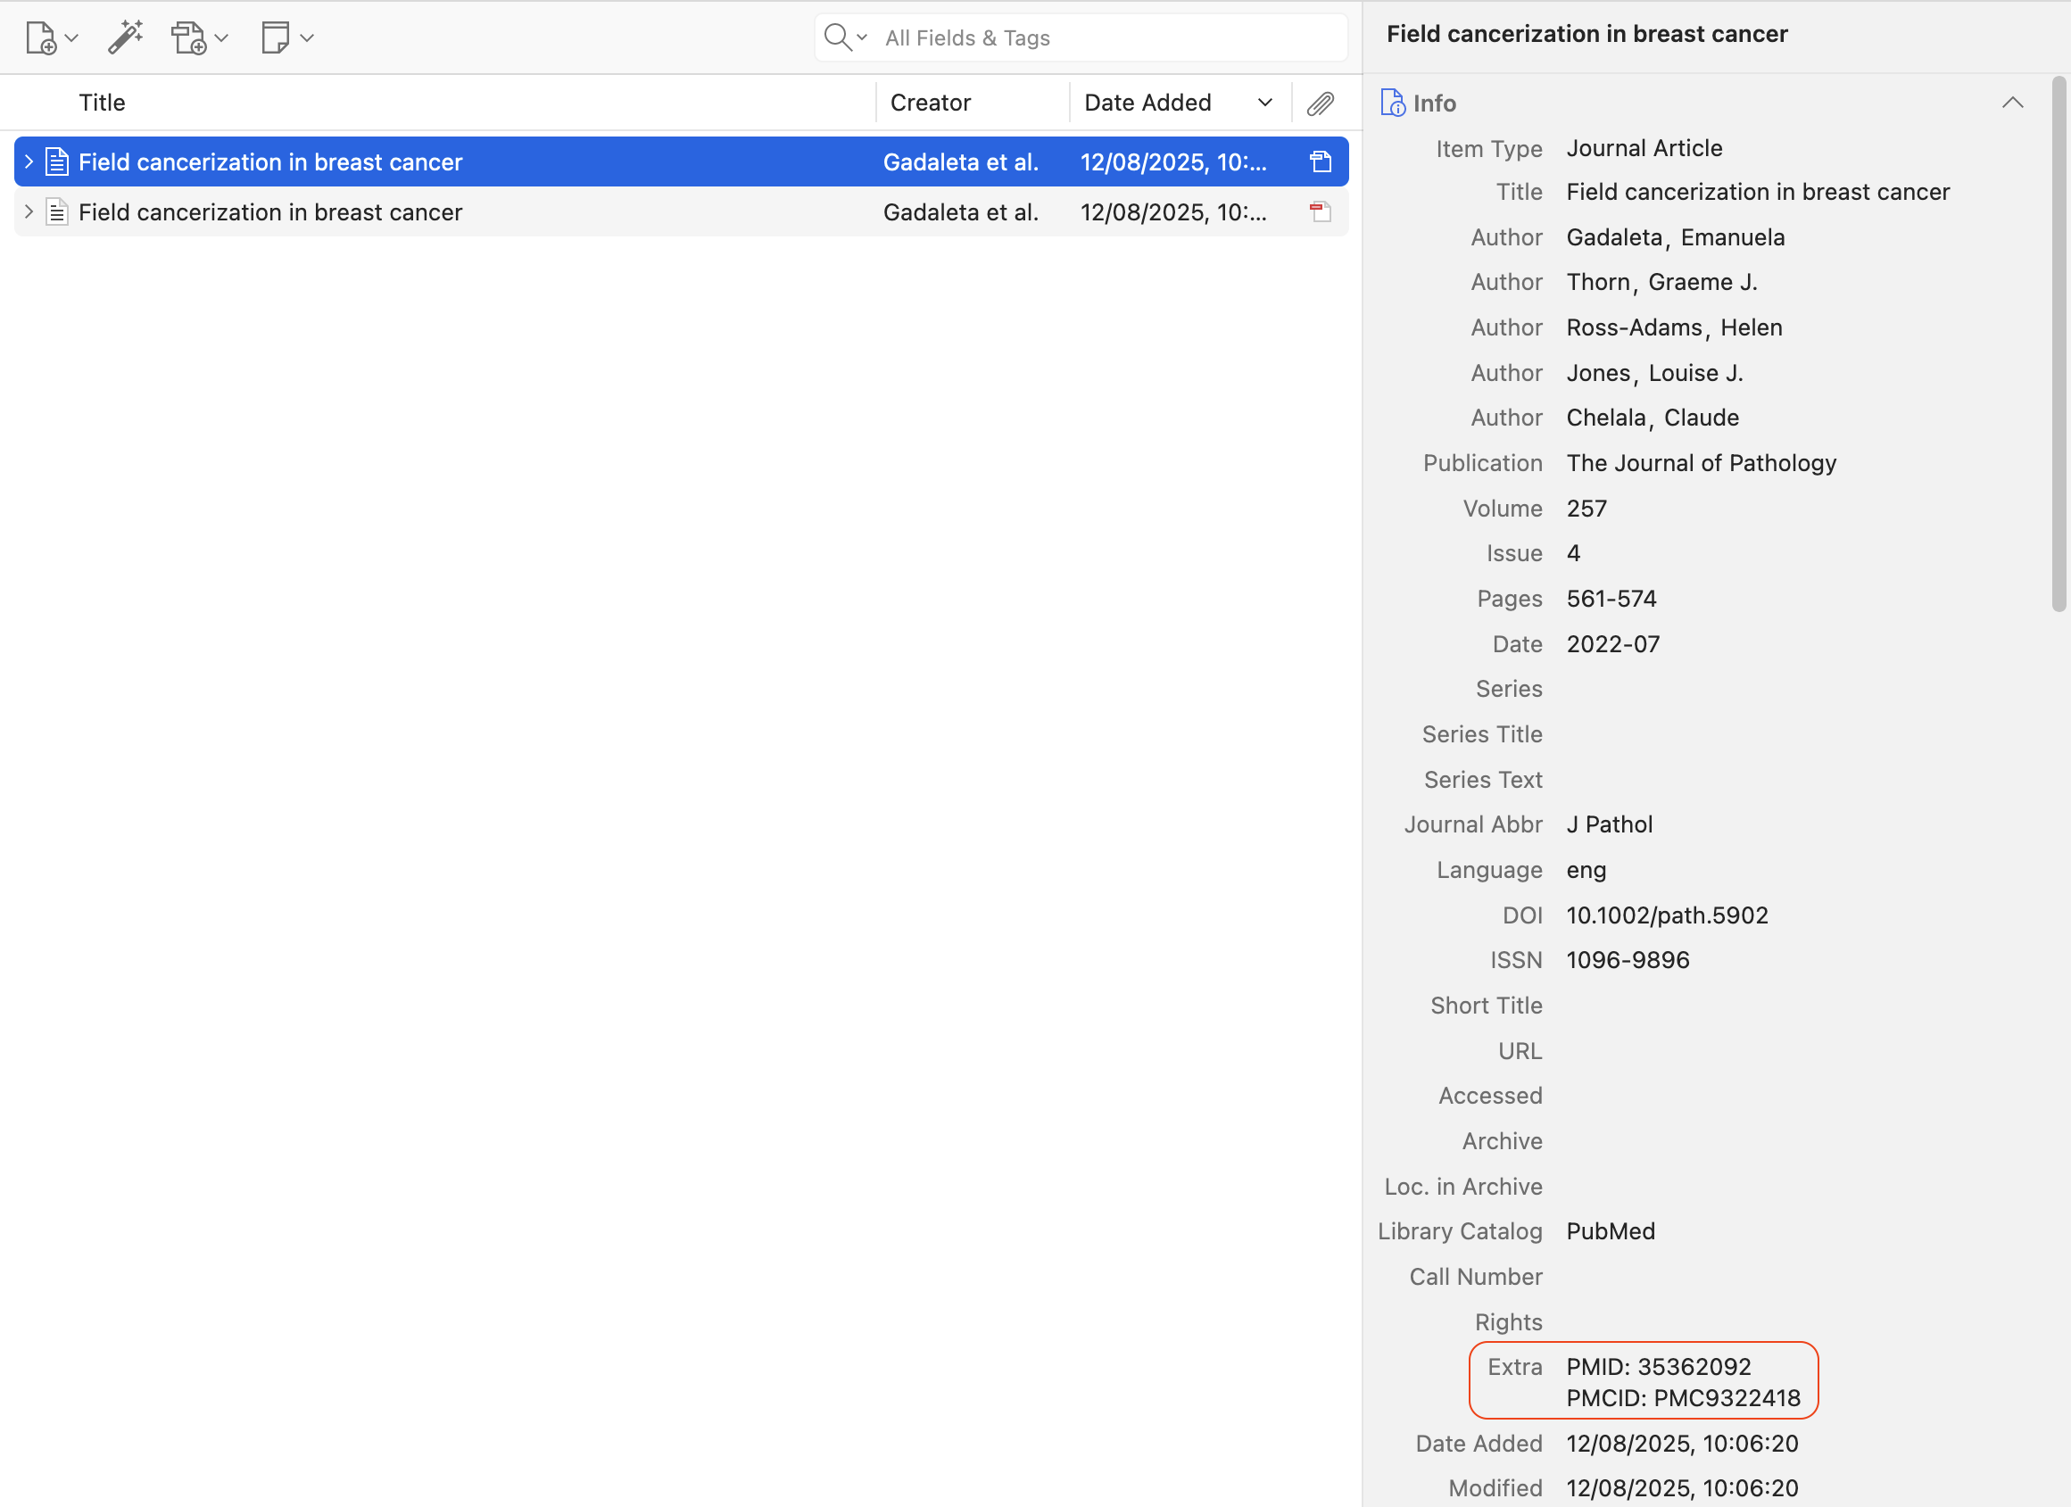
Task: Expand the second Field cancerization item
Action: pyautogui.click(x=29, y=213)
